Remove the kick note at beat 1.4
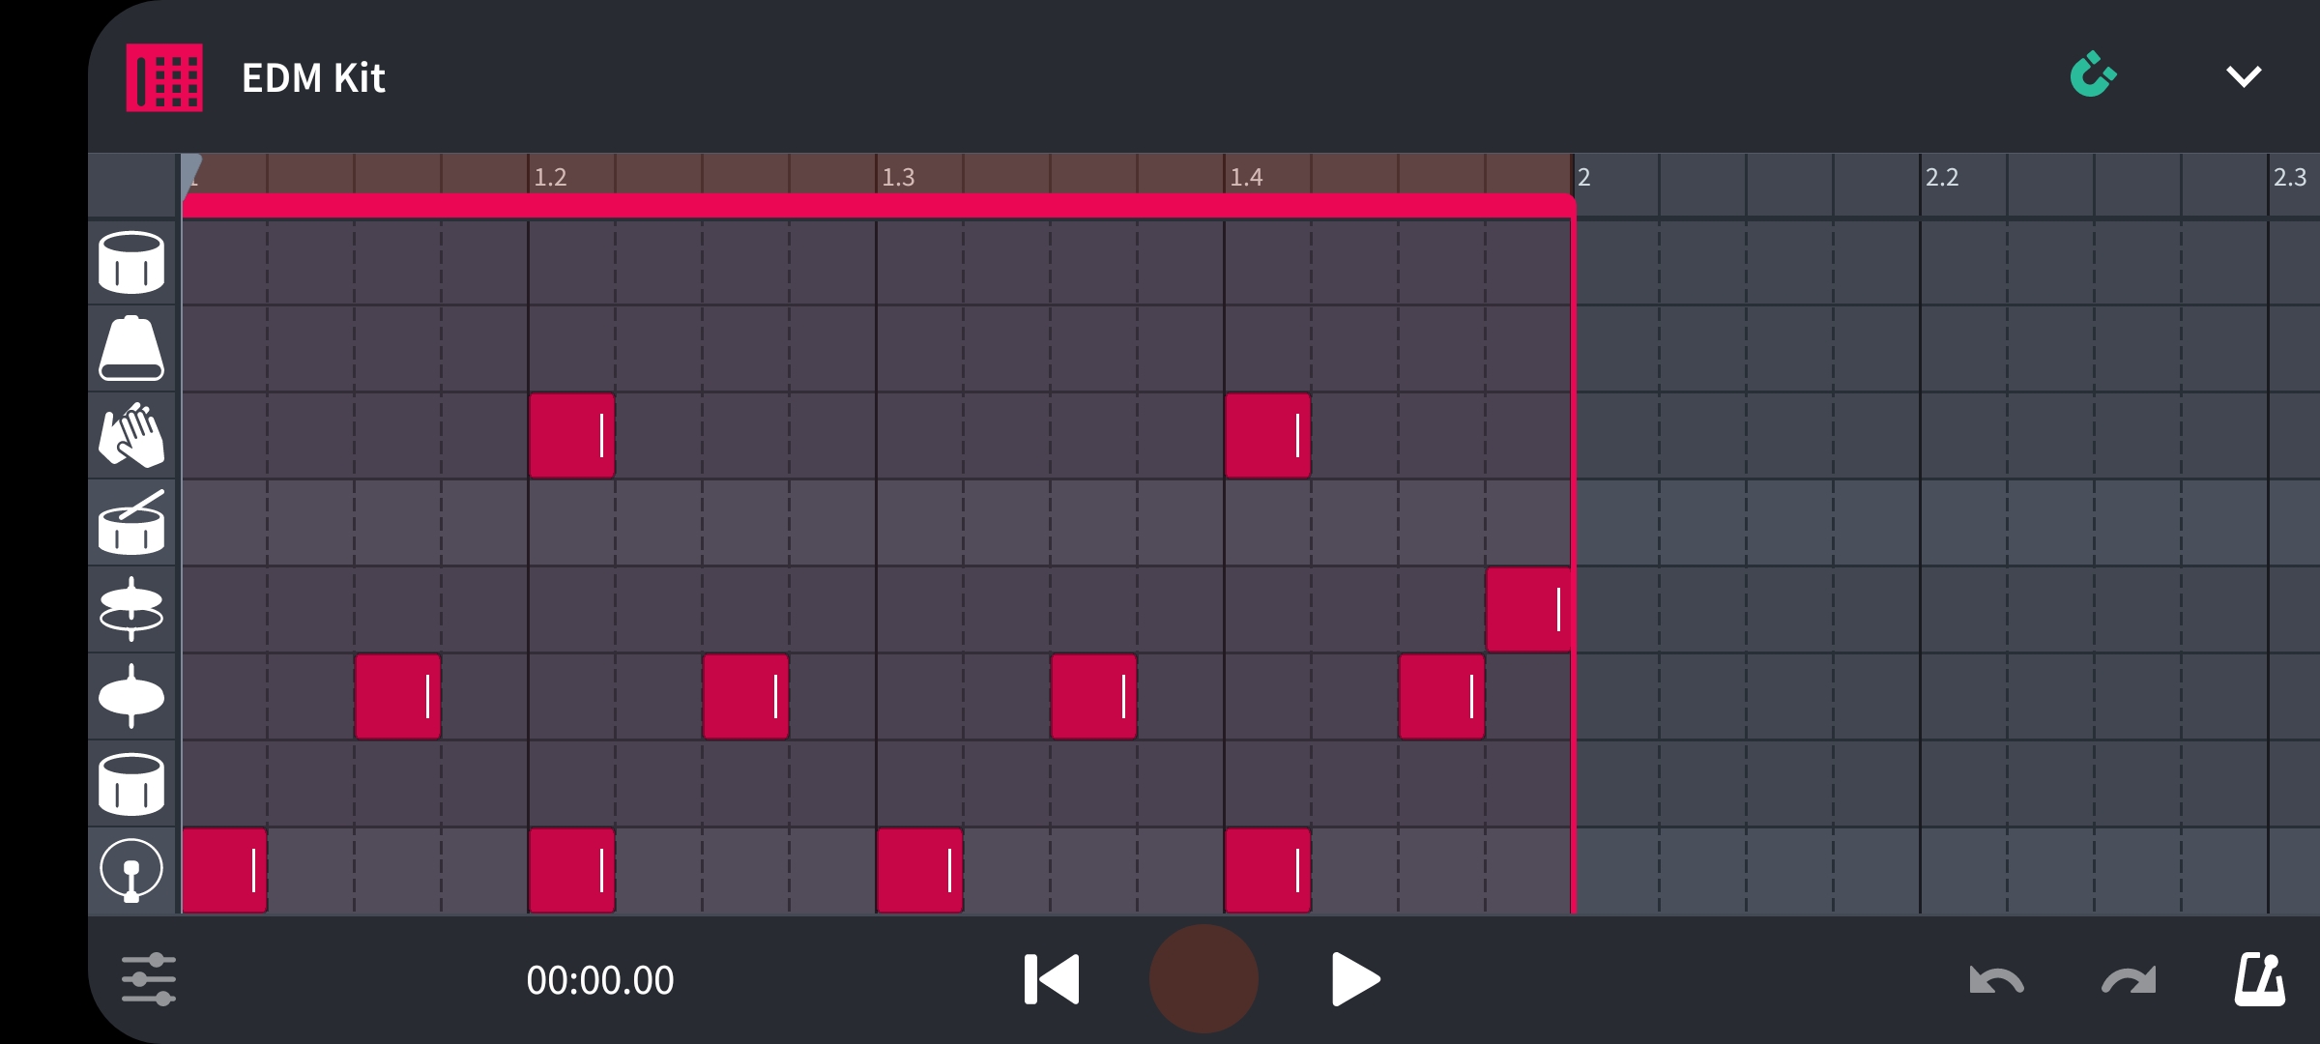The image size is (2320, 1044). (x=1267, y=870)
